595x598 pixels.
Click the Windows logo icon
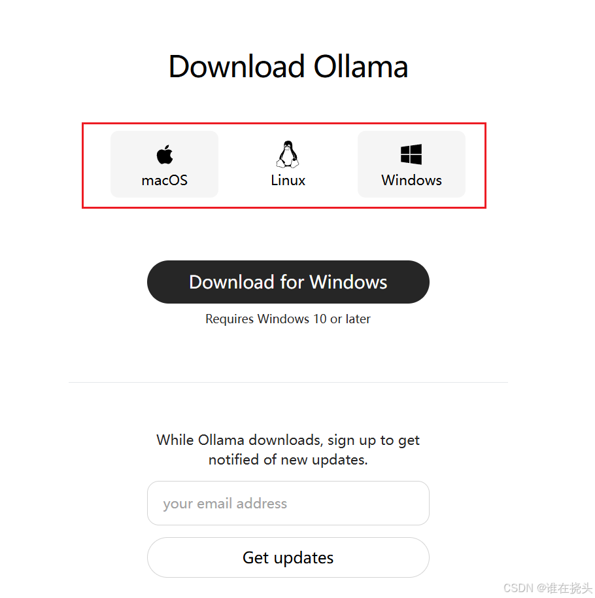[411, 154]
